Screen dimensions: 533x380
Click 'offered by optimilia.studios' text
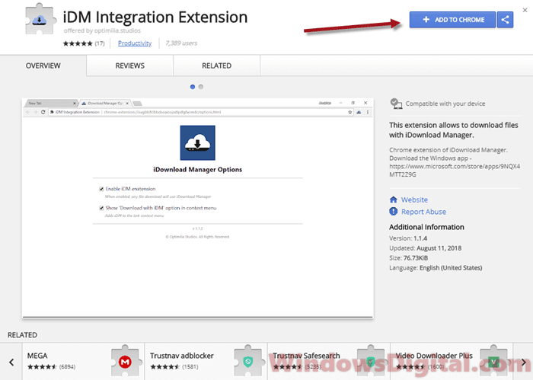102,30
